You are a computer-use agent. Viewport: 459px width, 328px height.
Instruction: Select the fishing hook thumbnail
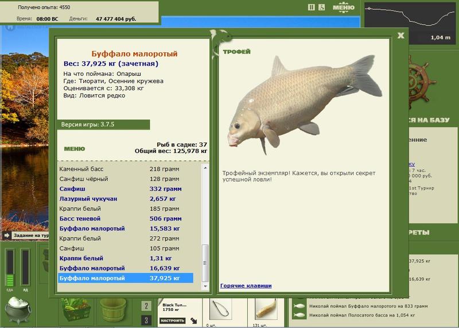pos(221,309)
